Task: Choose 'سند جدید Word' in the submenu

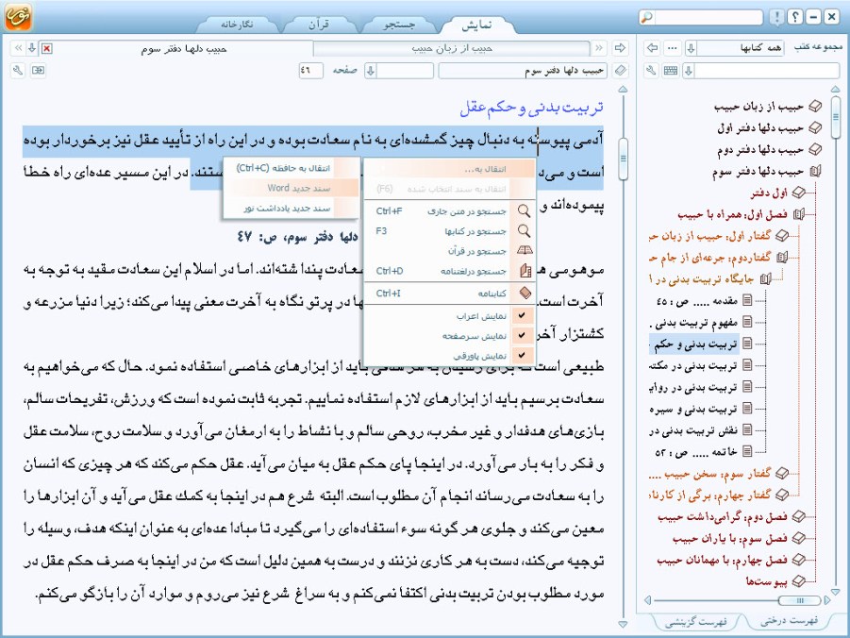Action: (x=292, y=188)
